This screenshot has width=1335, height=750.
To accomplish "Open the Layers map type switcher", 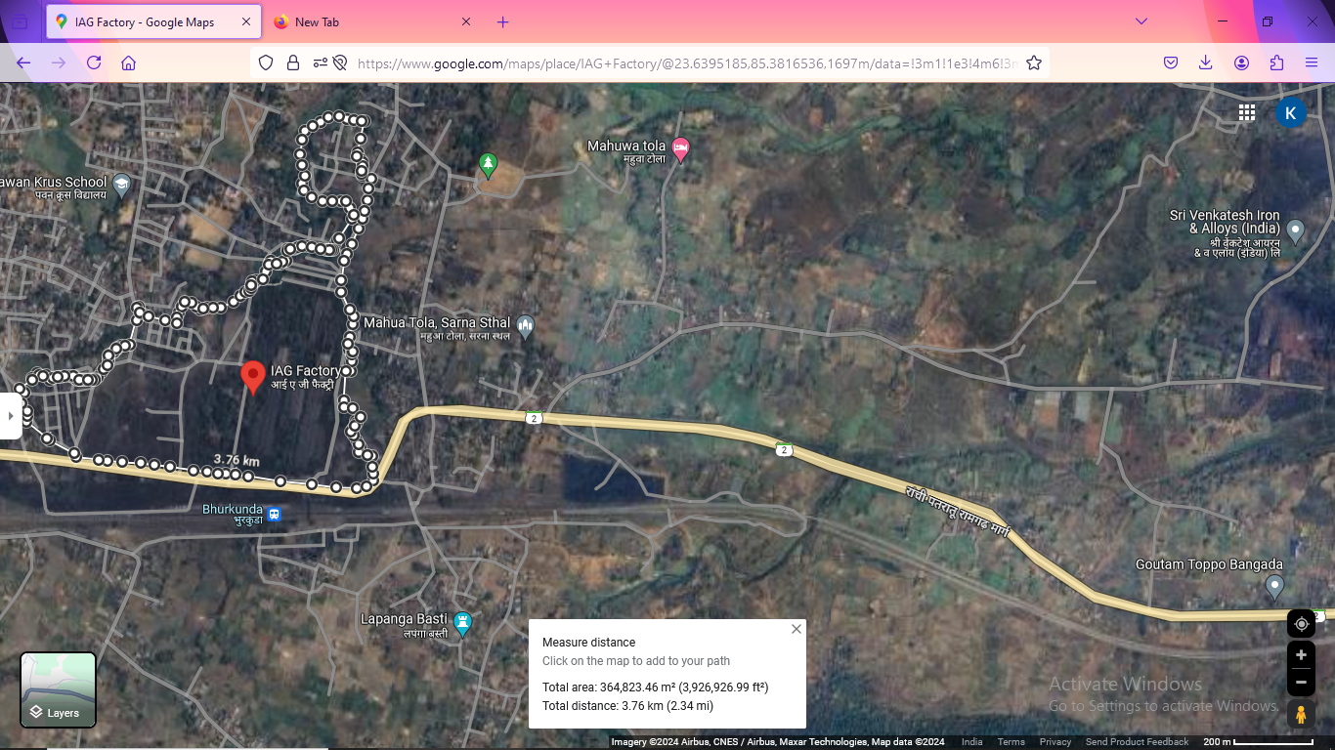I will [x=59, y=690].
